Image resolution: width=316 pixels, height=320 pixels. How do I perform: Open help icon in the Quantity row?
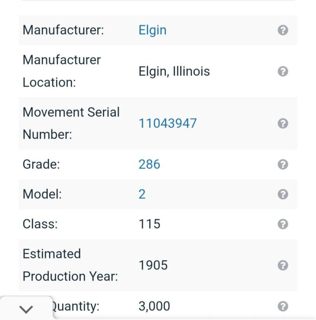pyautogui.click(x=283, y=307)
